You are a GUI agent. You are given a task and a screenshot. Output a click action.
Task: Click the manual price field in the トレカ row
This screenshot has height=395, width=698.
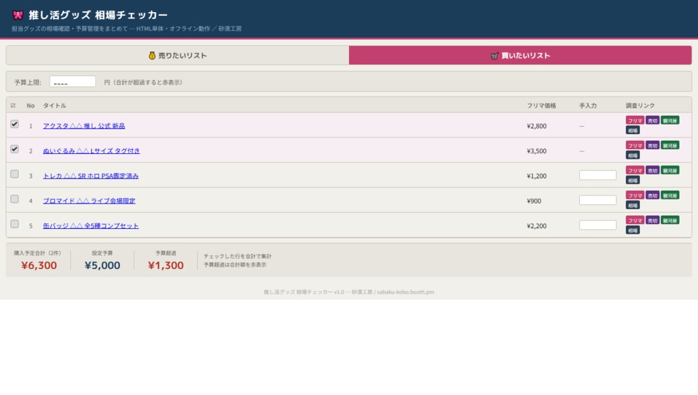click(598, 175)
